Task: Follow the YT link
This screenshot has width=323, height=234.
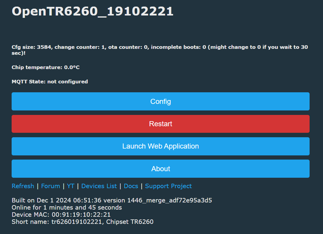Action: click(x=70, y=186)
